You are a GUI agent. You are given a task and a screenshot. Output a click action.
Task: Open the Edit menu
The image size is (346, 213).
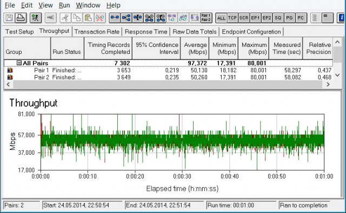[x=26, y=5]
